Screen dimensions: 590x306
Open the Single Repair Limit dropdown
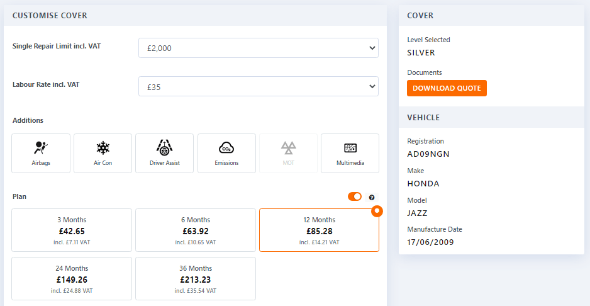click(258, 48)
